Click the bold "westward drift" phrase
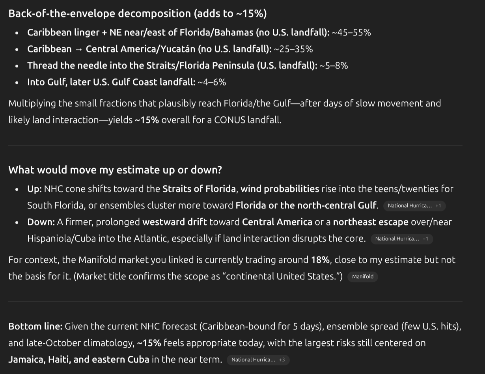Screen dimensions: 485x374 pos(174,222)
